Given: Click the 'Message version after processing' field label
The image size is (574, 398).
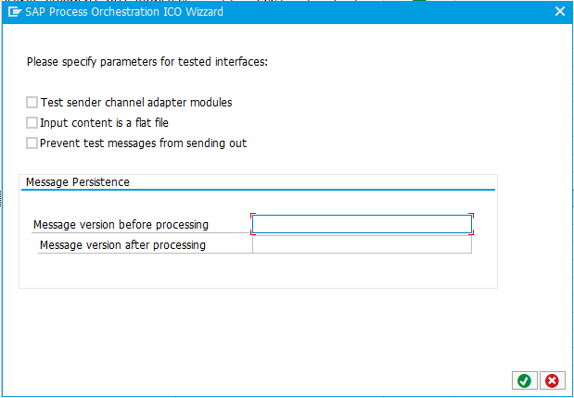Looking at the screenshot, I should 122,245.
